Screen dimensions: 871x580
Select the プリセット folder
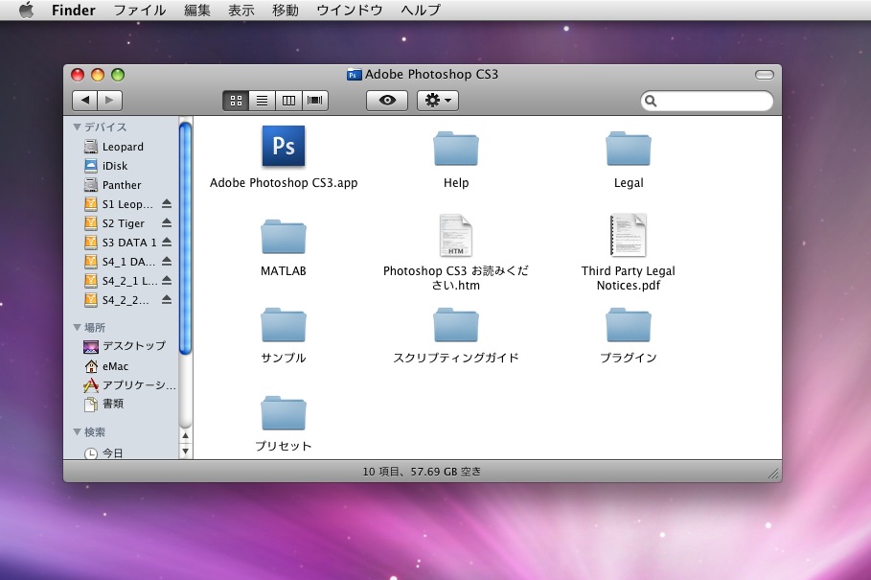click(284, 413)
